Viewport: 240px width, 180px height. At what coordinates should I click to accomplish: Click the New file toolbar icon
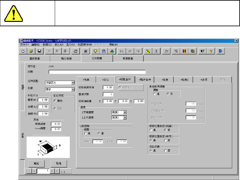click(x=23, y=51)
